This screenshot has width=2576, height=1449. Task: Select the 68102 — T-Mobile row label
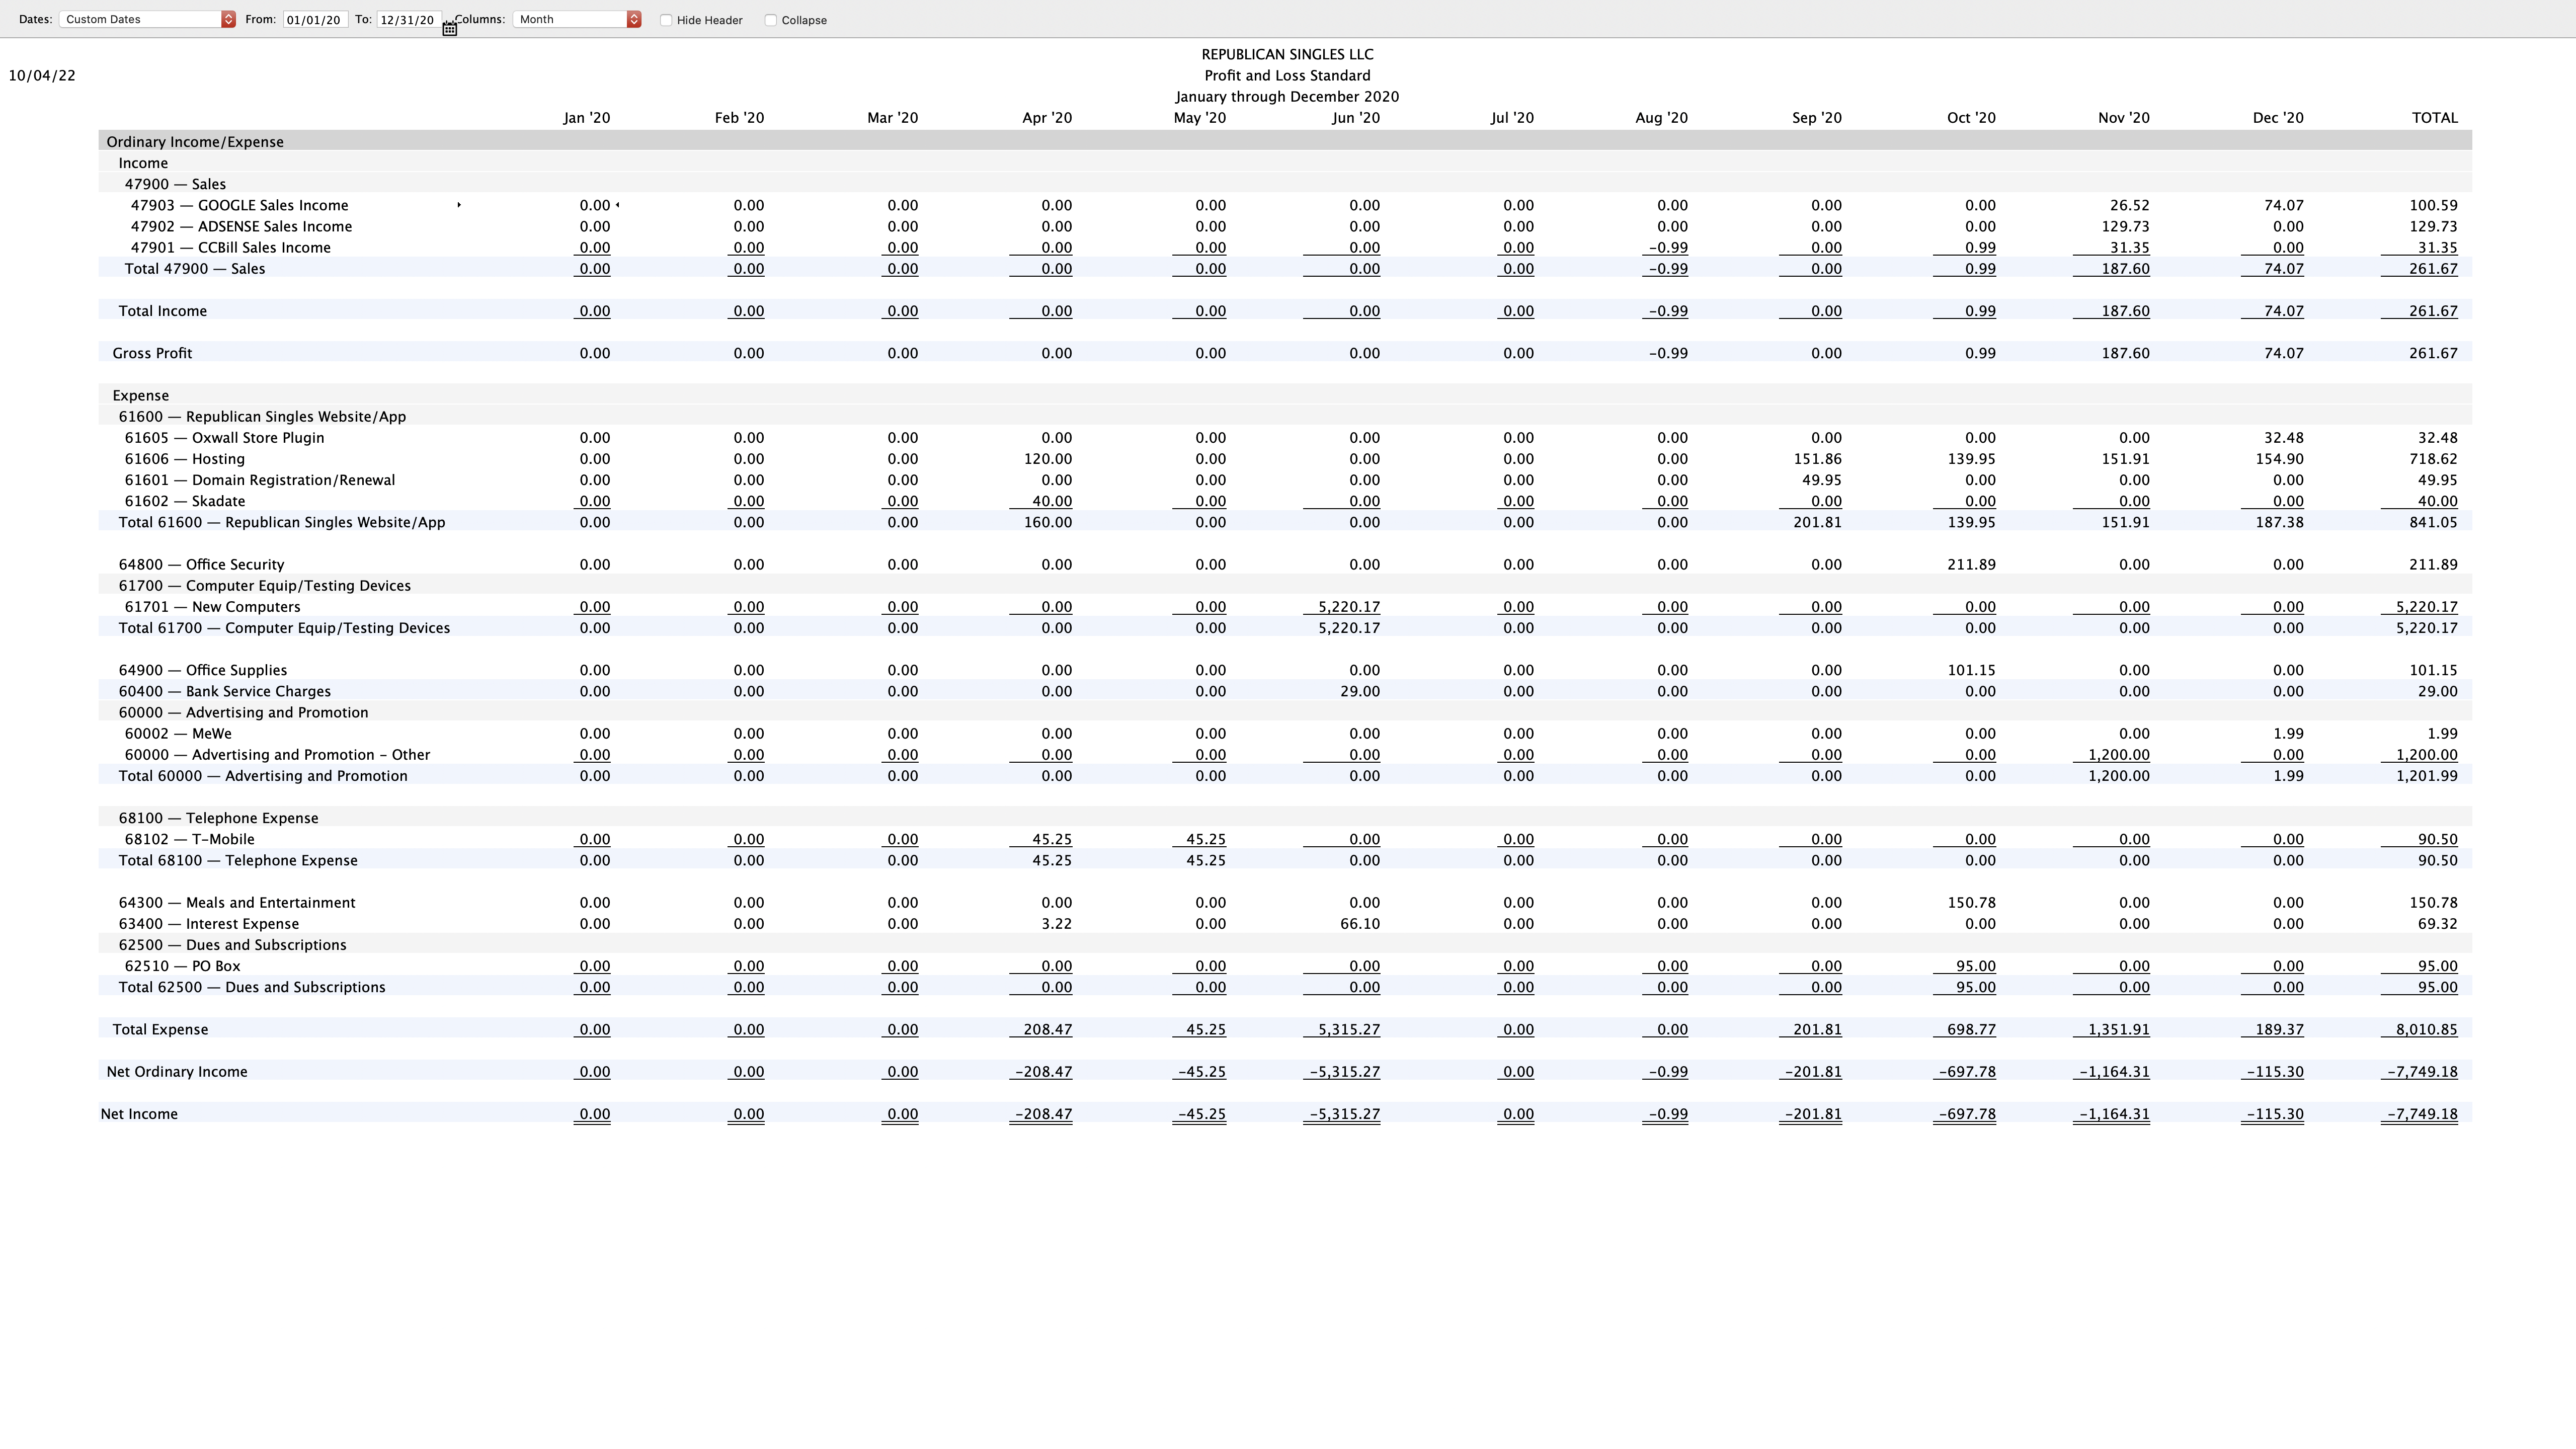190,839
